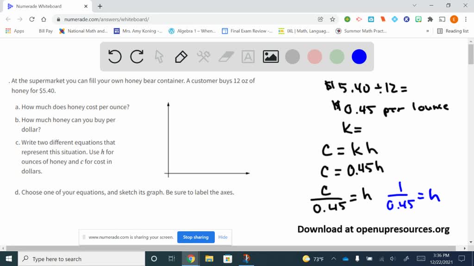Open the cast media icon
Image resolution: width=474 pixels, height=266 pixels.
coord(442,19)
